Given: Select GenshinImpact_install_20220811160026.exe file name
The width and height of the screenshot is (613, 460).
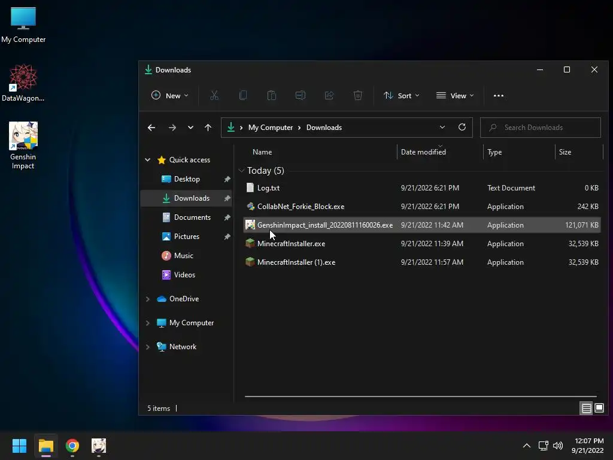Looking at the screenshot, I should tap(325, 225).
